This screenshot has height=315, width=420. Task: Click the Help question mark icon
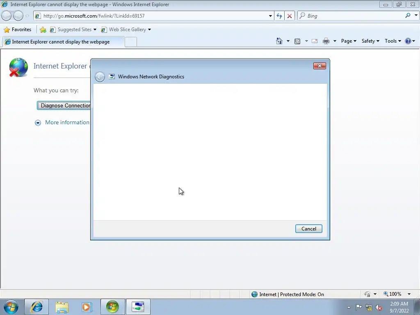[408, 41]
